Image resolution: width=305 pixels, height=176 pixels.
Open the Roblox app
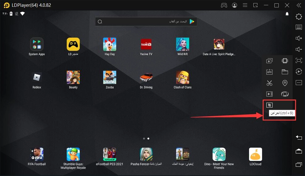pos(36,77)
